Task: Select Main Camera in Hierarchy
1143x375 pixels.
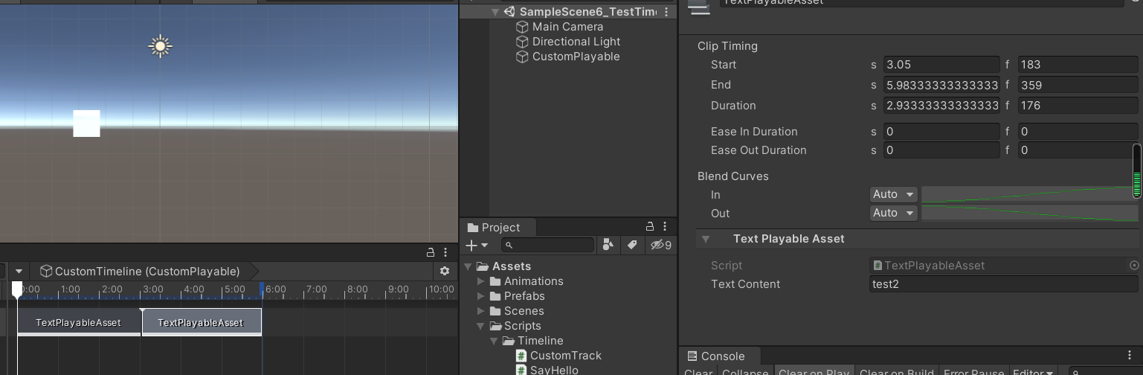Action: [567, 27]
